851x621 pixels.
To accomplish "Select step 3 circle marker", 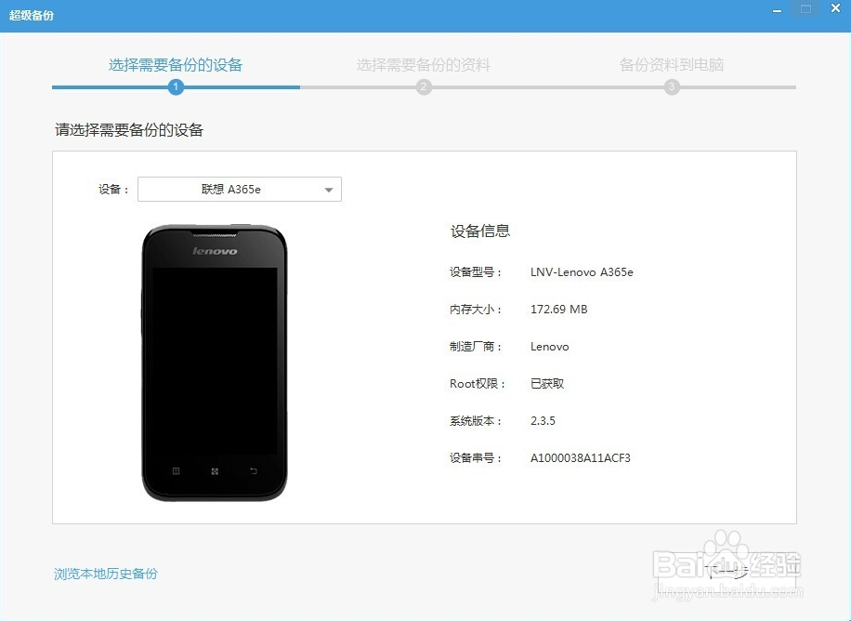I will (x=672, y=87).
